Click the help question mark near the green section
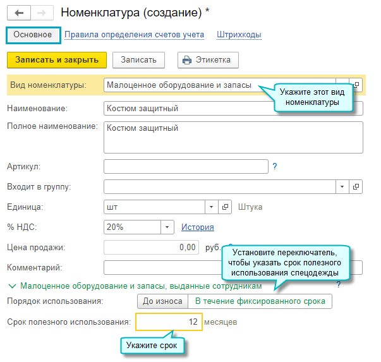Image resolution: width=381 pixels, height=362 pixels. [x=339, y=284]
